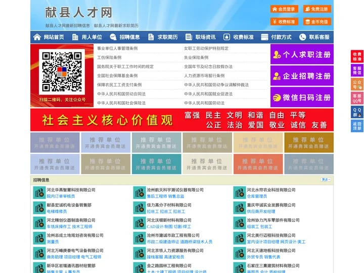
Task: Click company icon next to 佳力高分子材料有限公司
Action: click(x=140, y=208)
